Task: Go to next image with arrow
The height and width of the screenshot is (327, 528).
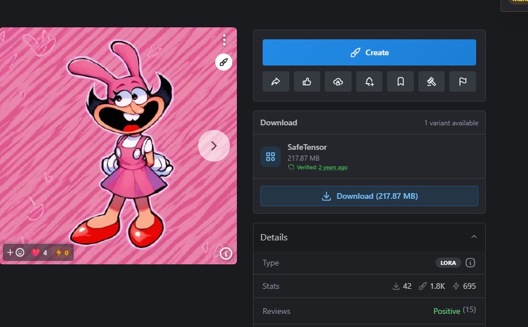Action: 214,146
